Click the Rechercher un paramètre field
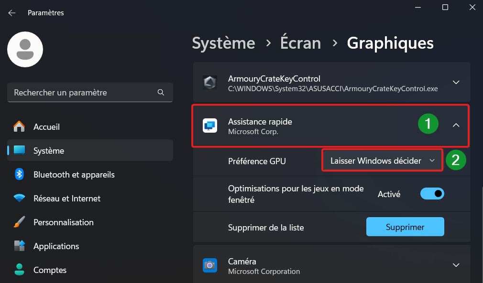The width and height of the screenshot is (483, 283). coord(90,92)
